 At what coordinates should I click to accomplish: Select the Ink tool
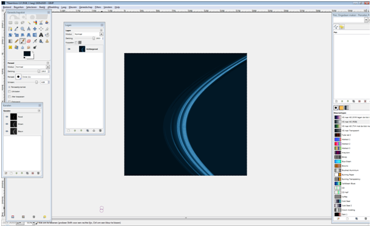[41, 41]
